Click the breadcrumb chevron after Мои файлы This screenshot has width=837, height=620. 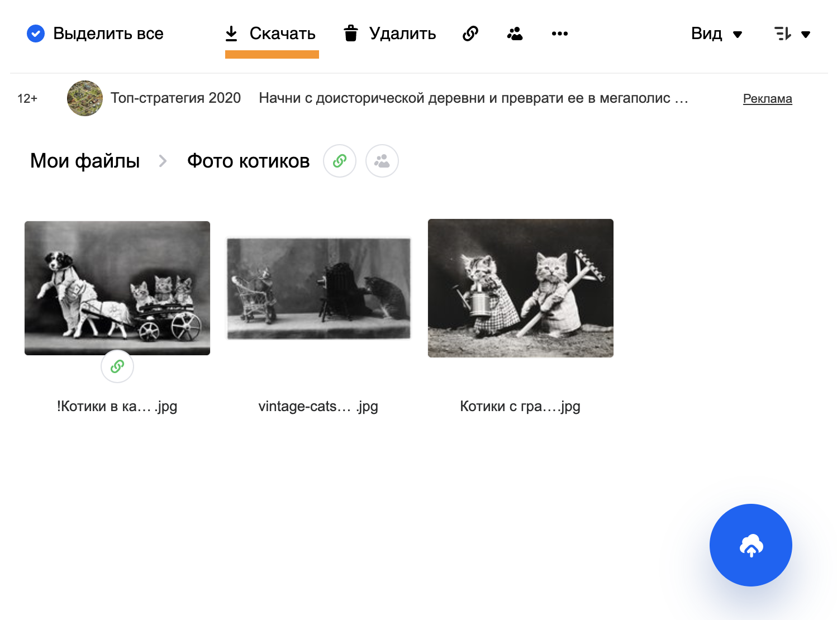163,161
